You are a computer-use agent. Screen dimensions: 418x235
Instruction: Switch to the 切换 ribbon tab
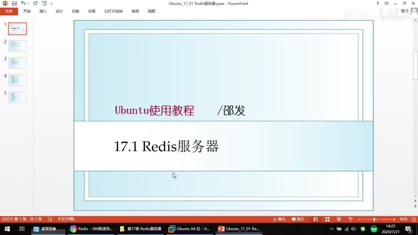(x=75, y=11)
